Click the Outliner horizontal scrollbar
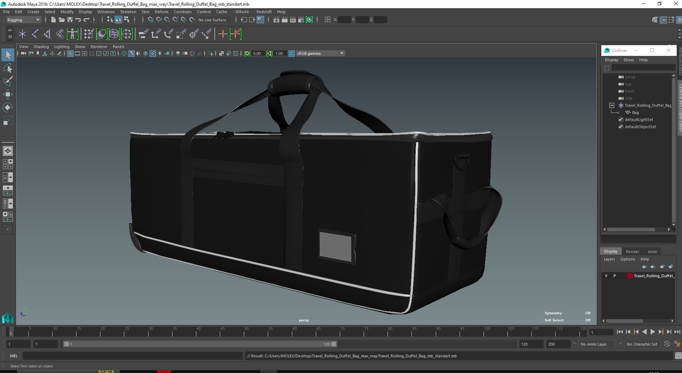The width and height of the screenshot is (682, 373). point(631,230)
